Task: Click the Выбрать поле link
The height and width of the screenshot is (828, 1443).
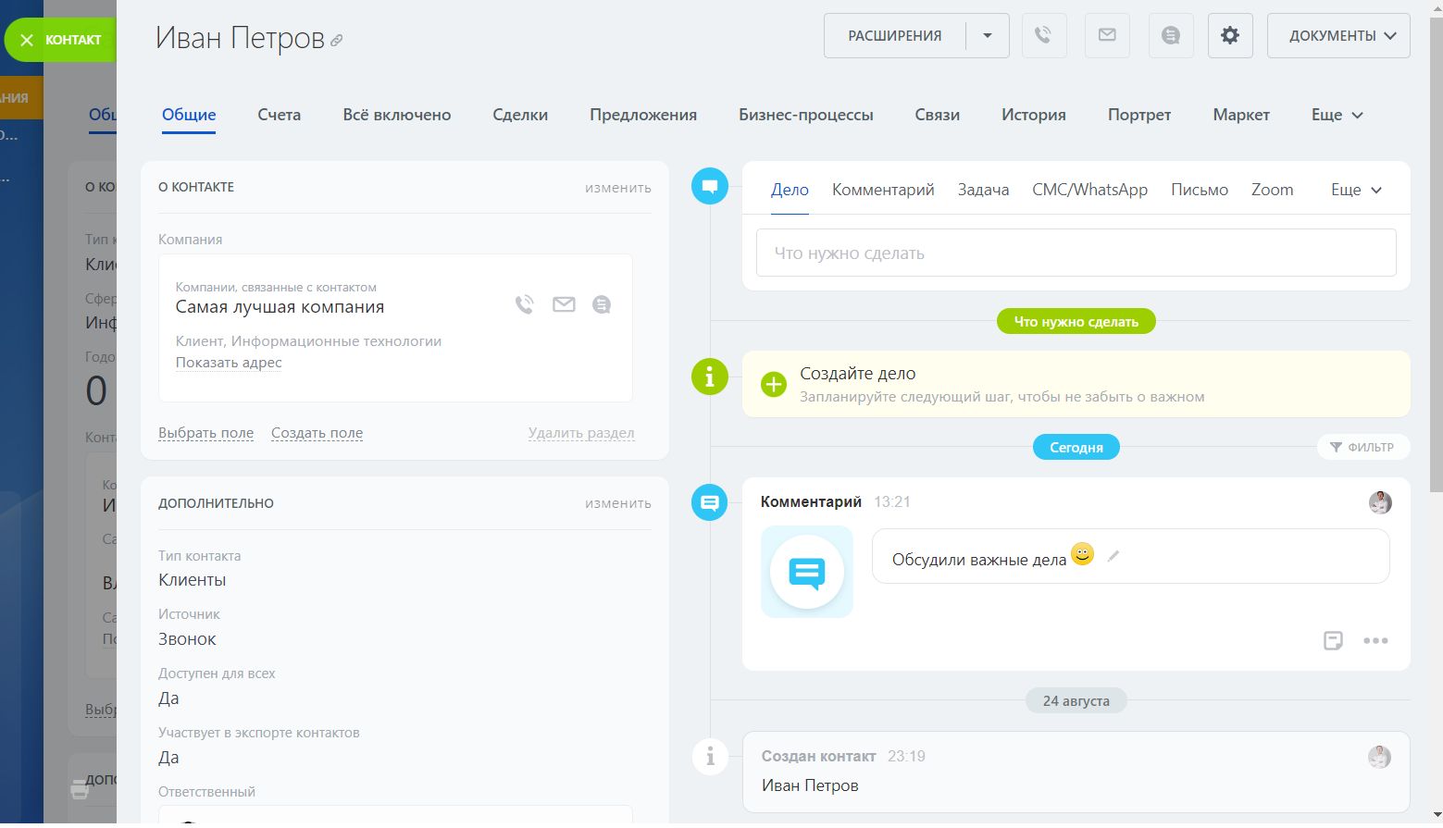Action: [205, 433]
